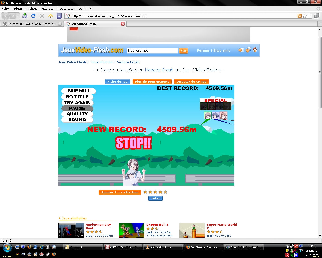Open the back/forward history dropdown arrow
Screen dimensions: 322x258
18,16
